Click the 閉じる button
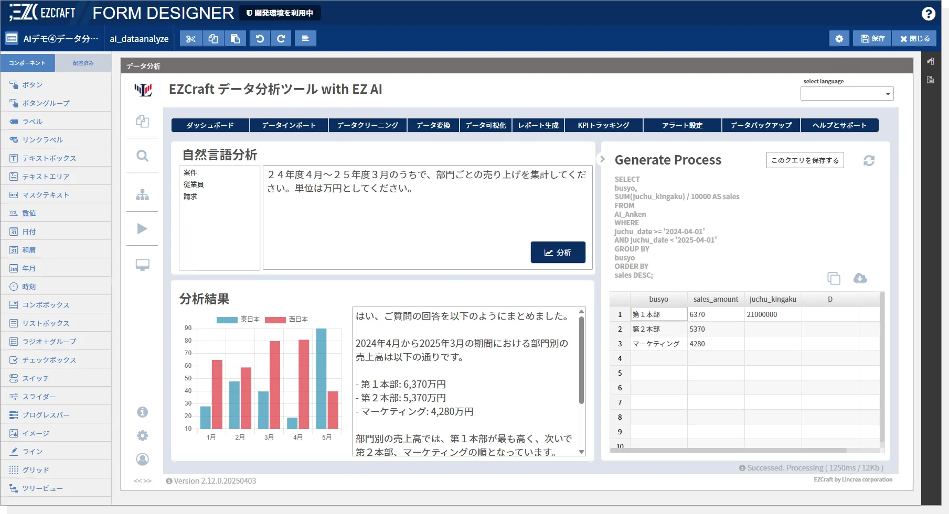This screenshot has height=514, width=949. tap(915, 39)
